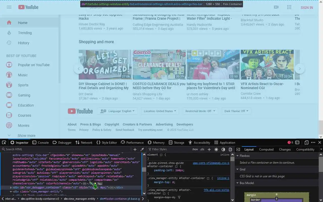Click the YouTube logo in the header

click(x=28, y=7)
